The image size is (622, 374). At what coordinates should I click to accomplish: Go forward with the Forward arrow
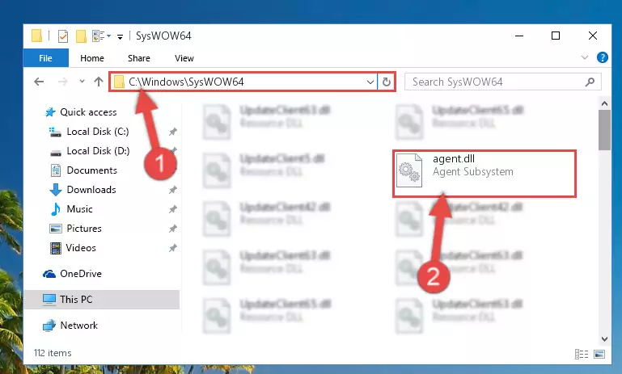[62, 82]
